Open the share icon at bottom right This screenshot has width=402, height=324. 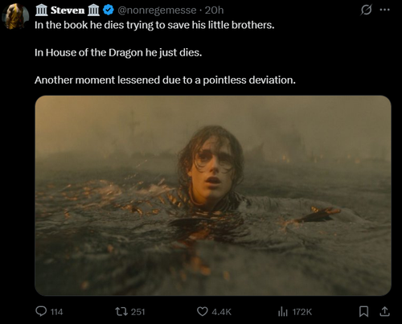click(x=384, y=311)
